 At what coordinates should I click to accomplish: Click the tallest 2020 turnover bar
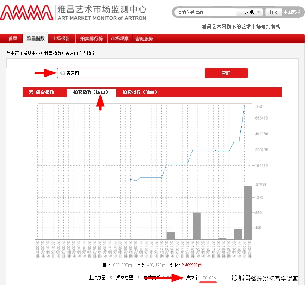[248, 213]
